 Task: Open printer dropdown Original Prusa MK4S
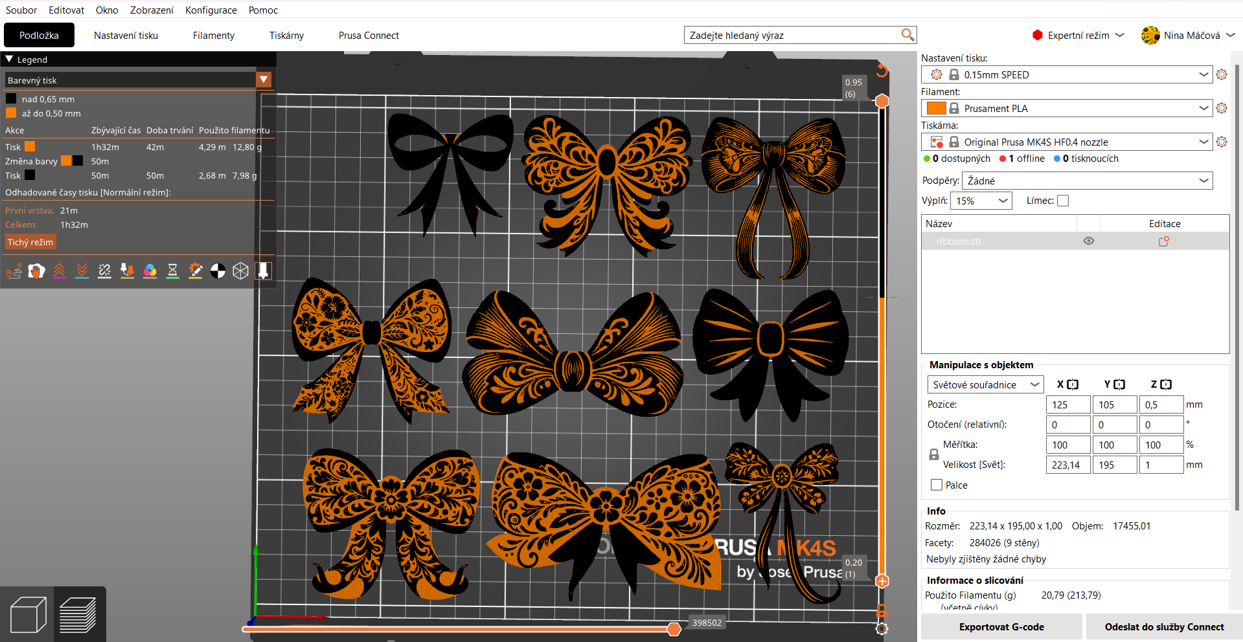tap(1067, 142)
